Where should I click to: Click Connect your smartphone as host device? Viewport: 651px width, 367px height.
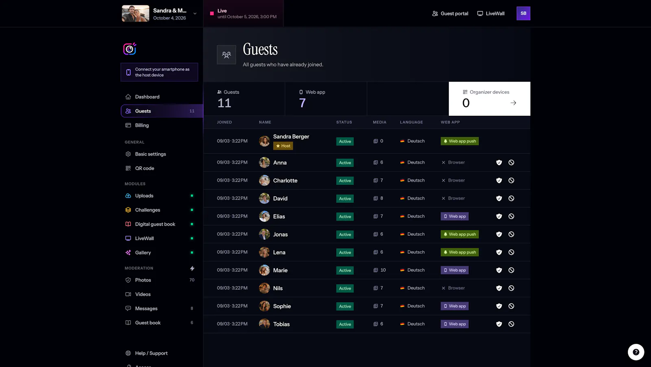point(159,72)
